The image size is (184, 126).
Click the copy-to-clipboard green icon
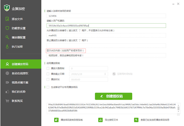(56, 120)
